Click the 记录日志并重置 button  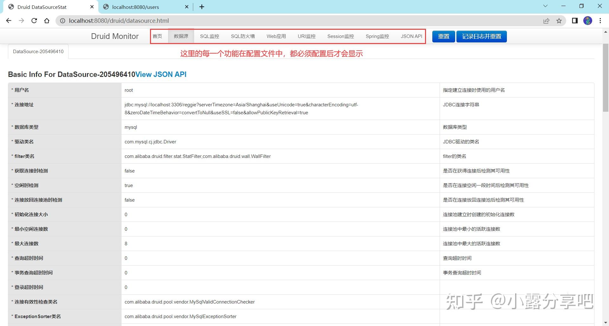coord(481,36)
